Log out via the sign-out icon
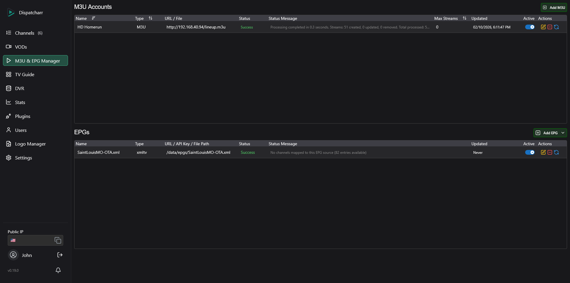570x283 pixels. tap(60, 255)
